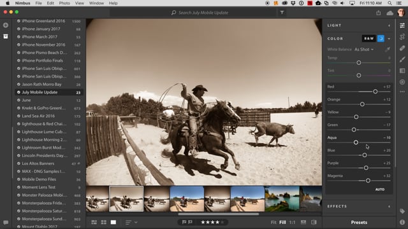Open the iPhone Greenland 2016 album

49,21
